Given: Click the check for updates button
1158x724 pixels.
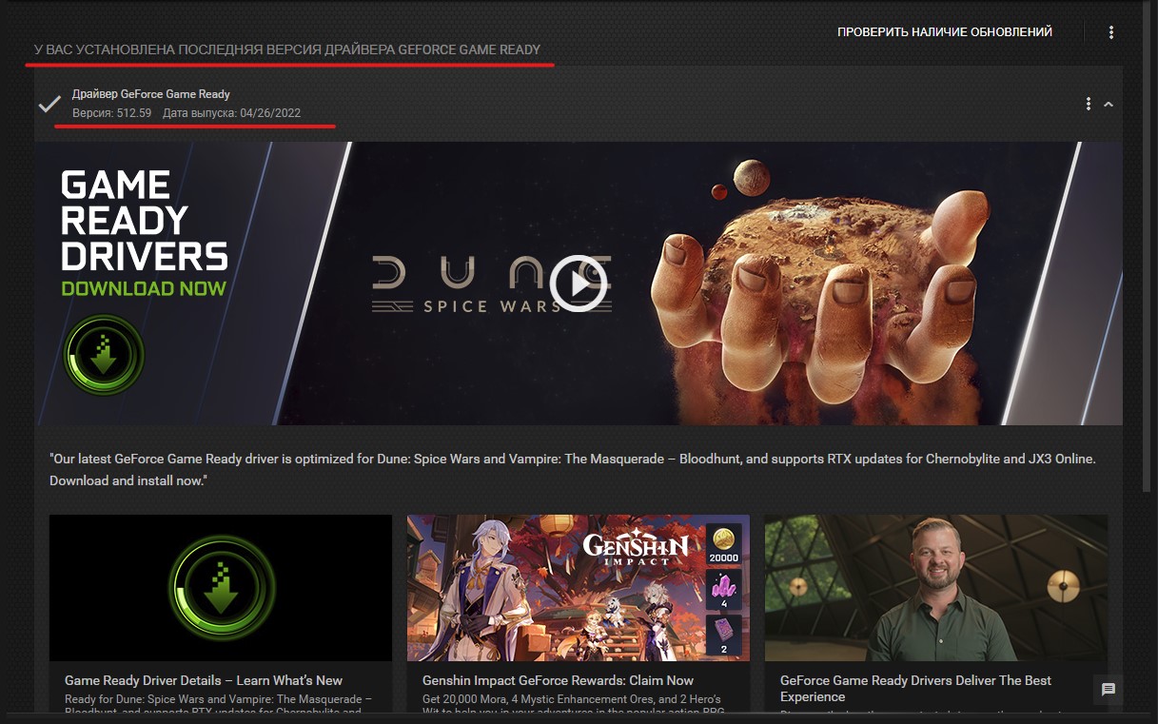Looking at the screenshot, I should coord(945,32).
